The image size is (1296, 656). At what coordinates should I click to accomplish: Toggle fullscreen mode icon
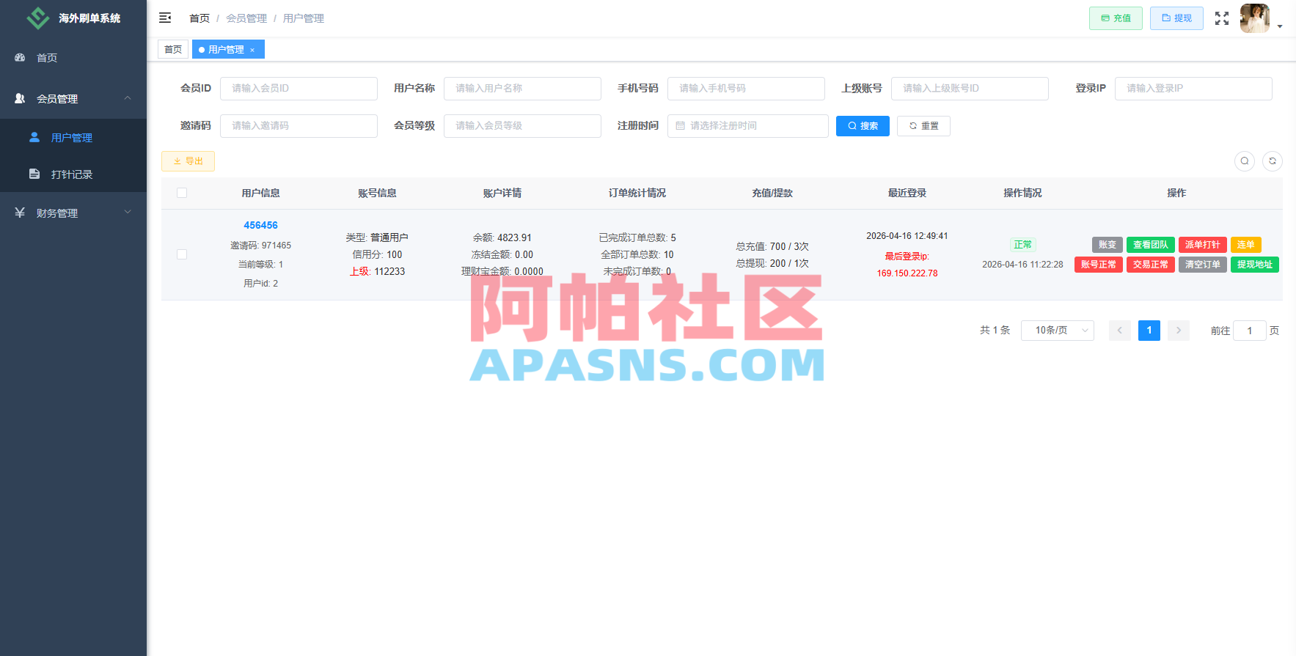(x=1222, y=18)
